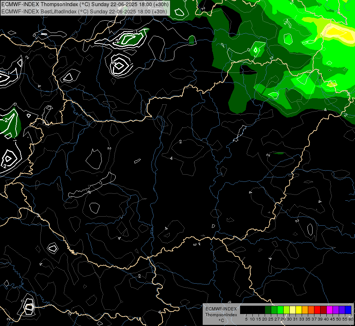Click legend tick label 37
The image size is (355, 326).
314,319
